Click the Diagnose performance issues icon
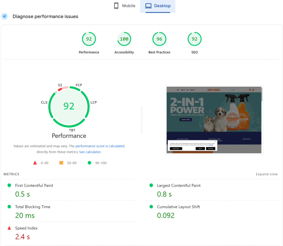The height and width of the screenshot is (246, 283). 4,16
